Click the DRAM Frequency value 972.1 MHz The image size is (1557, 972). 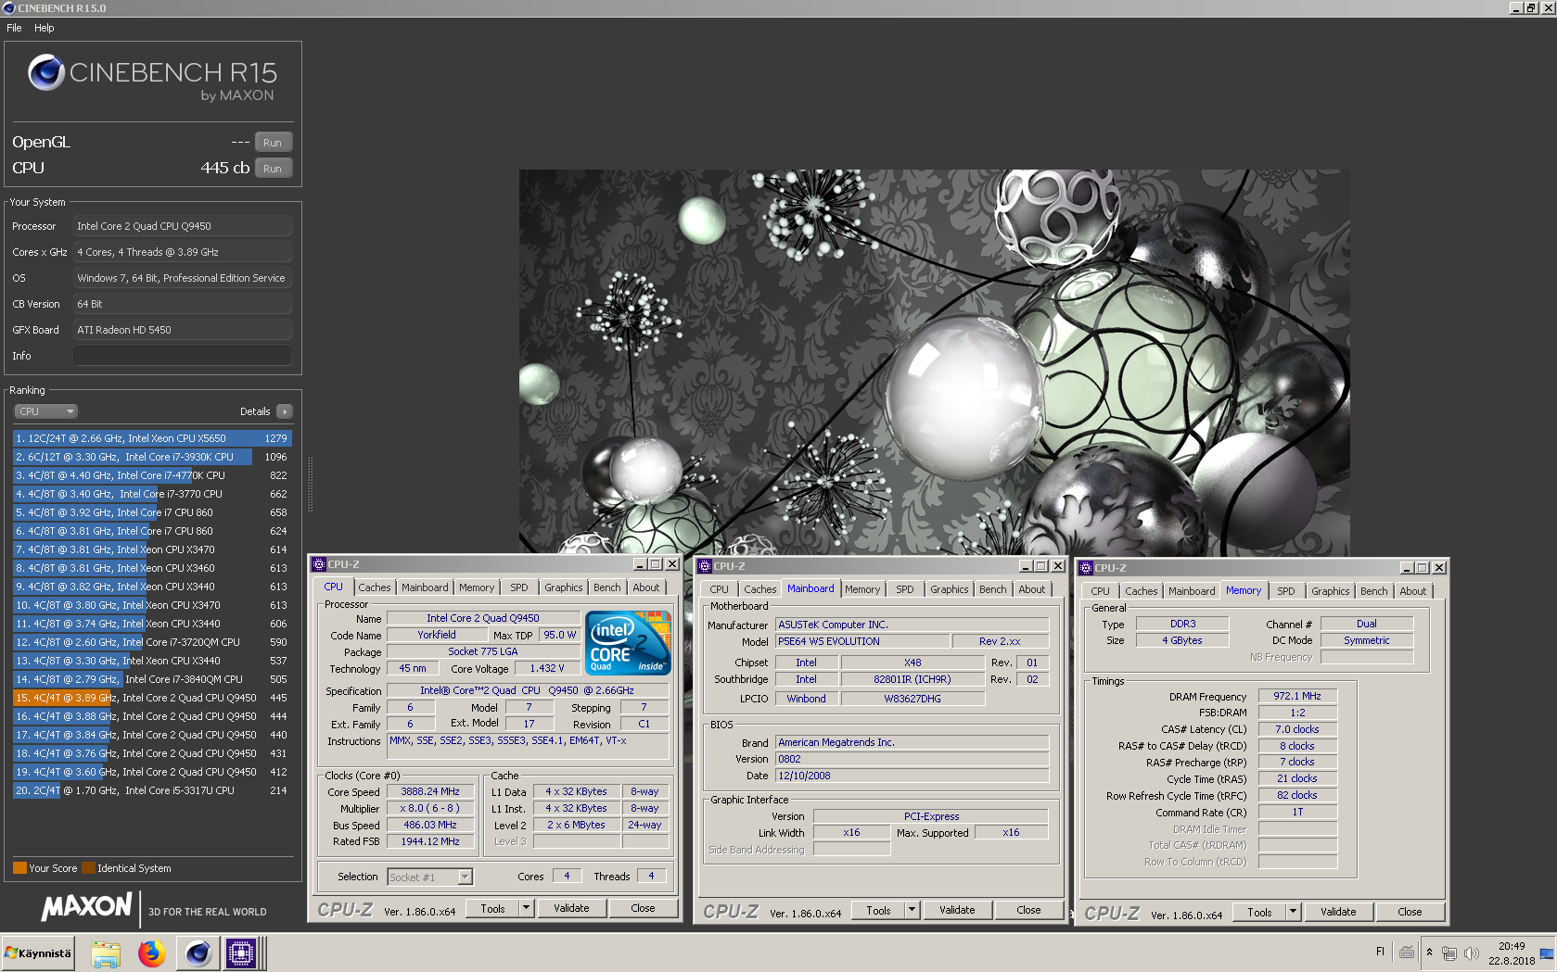pos(1297,696)
